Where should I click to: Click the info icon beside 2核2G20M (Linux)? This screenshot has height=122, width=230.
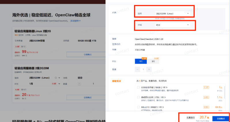coord(56,78)
